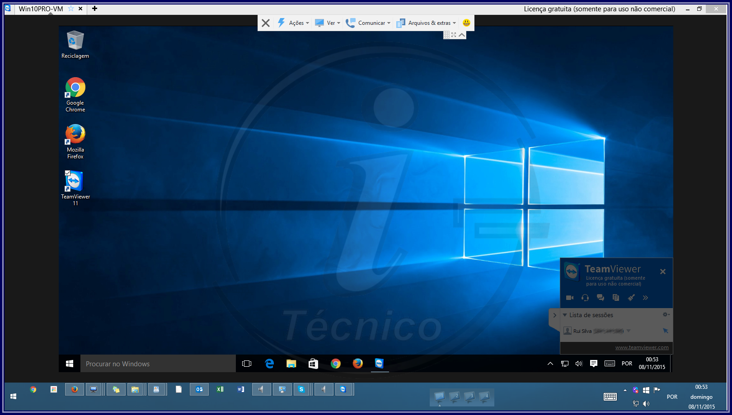Open the Arquivos & extras menu
Screen dimensions: 732x415
(427, 23)
